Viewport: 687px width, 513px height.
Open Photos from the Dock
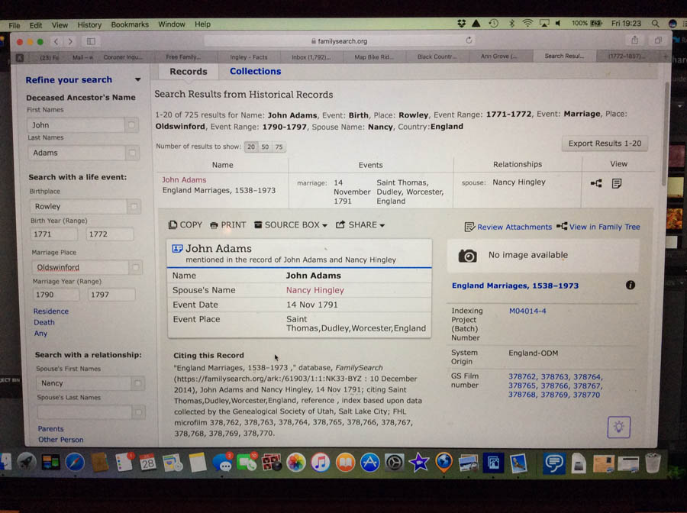(295, 463)
